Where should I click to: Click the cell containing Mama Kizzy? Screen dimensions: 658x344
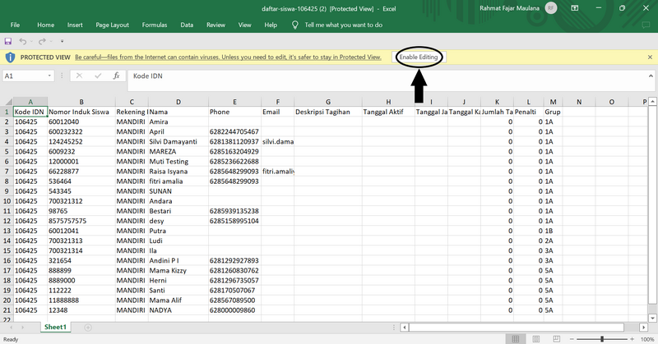(x=178, y=271)
